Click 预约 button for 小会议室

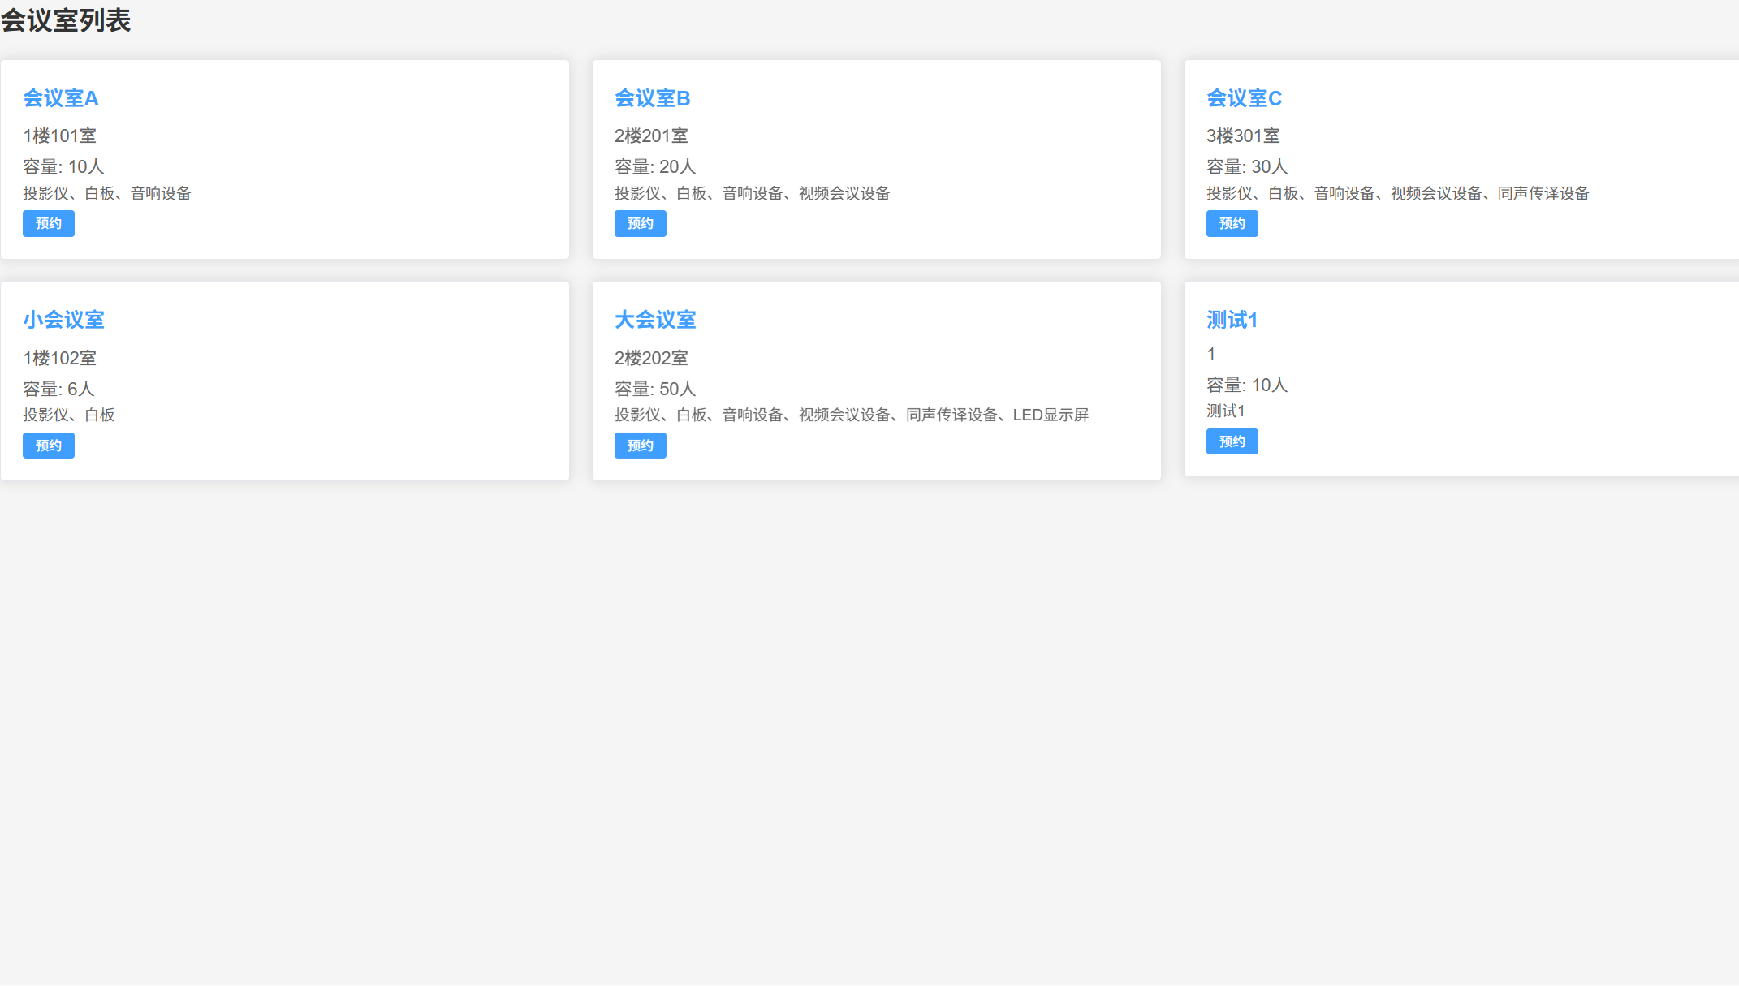pyautogui.click(x=49, y=446)
